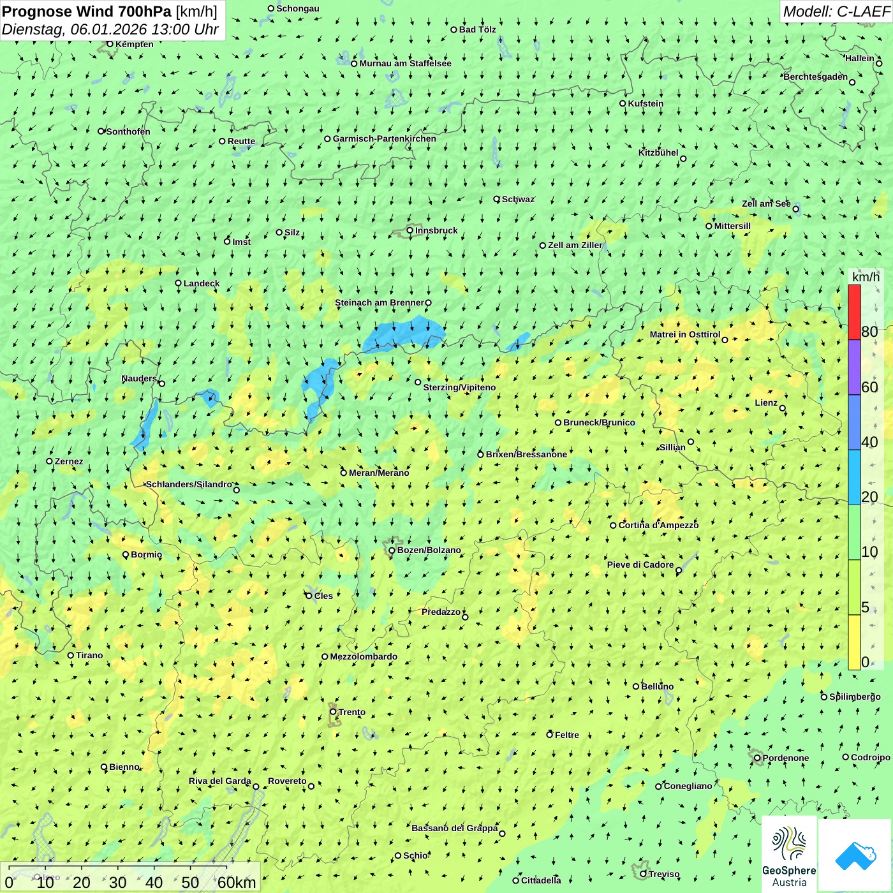Click the Innsbruck city label

(436, 230)
